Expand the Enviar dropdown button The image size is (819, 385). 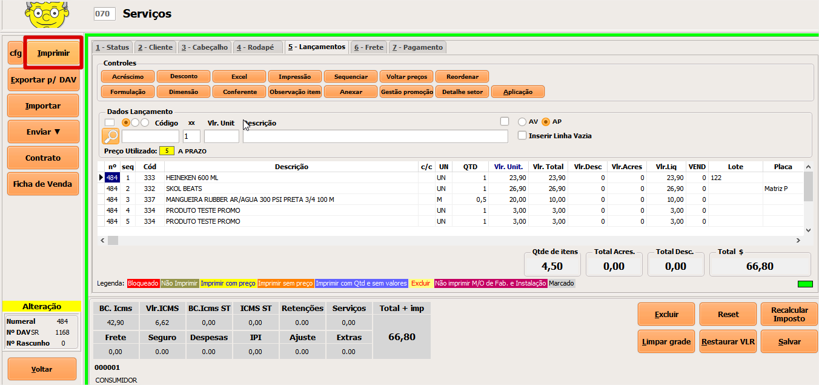43,132
